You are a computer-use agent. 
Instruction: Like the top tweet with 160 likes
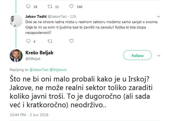pyautogui.click(x=71, y=6)
